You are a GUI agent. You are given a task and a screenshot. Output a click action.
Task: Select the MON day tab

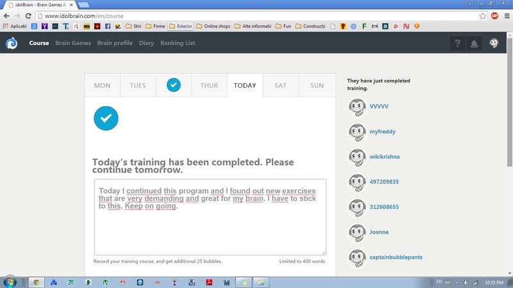coord(102,86)
